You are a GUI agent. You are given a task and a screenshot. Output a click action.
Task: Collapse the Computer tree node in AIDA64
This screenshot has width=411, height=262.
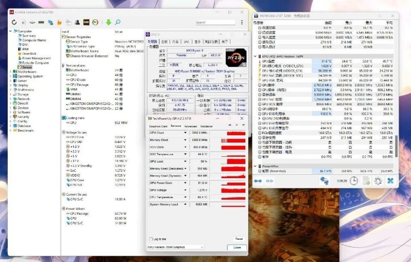pyautogui.click(x=10, y=31)
